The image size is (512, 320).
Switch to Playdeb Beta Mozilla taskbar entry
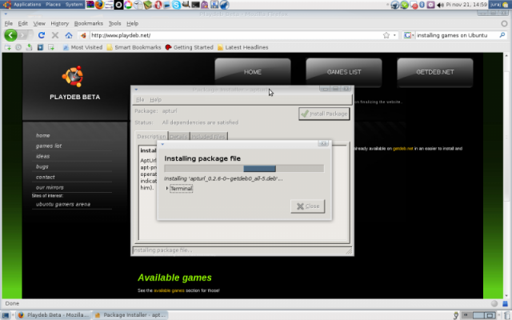54,315
